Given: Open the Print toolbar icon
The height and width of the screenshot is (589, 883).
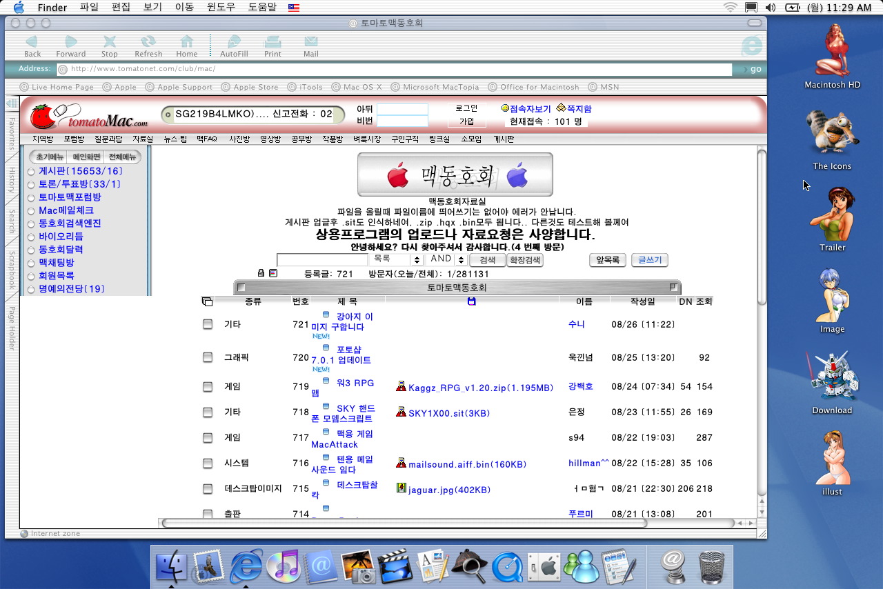Looking at the screenshot, I should 272,45.
